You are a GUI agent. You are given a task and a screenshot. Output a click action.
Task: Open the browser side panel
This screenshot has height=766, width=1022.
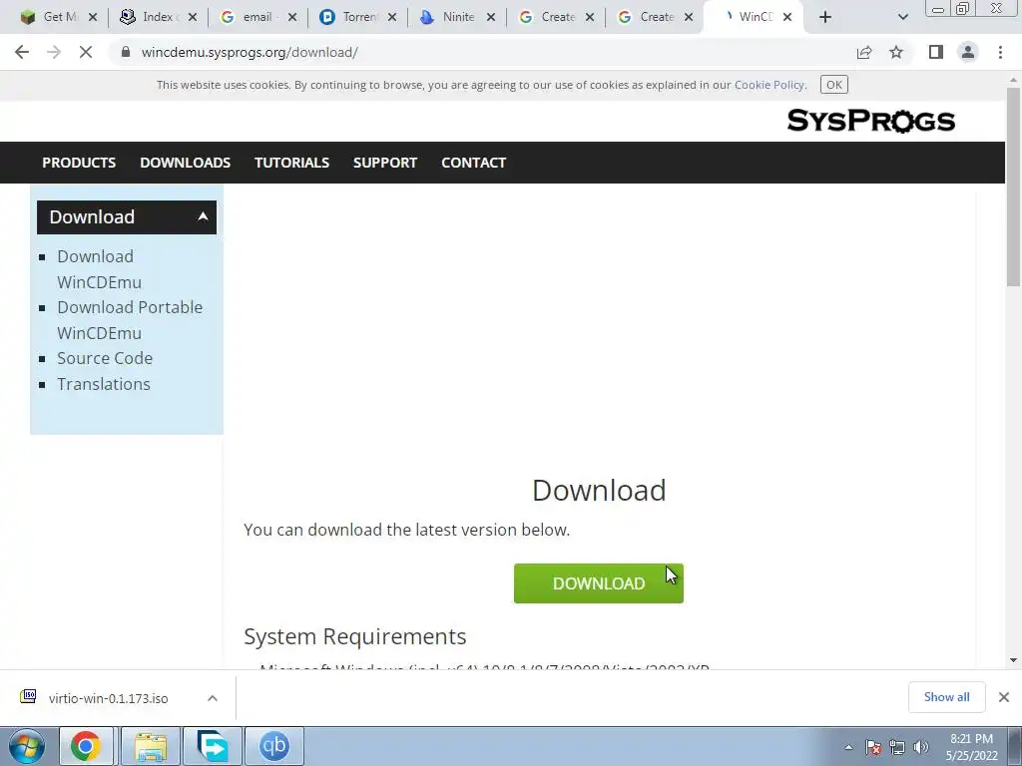pyautogui.click(x=936, y=52)
